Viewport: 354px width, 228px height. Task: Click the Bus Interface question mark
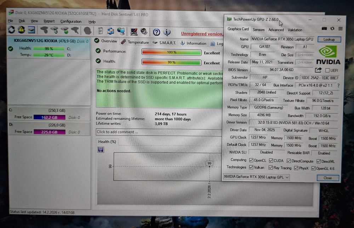coord(338,86)
